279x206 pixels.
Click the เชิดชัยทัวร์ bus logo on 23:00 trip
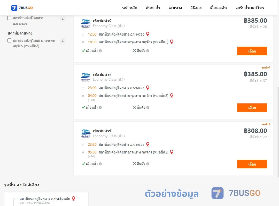tap(86, 77)
